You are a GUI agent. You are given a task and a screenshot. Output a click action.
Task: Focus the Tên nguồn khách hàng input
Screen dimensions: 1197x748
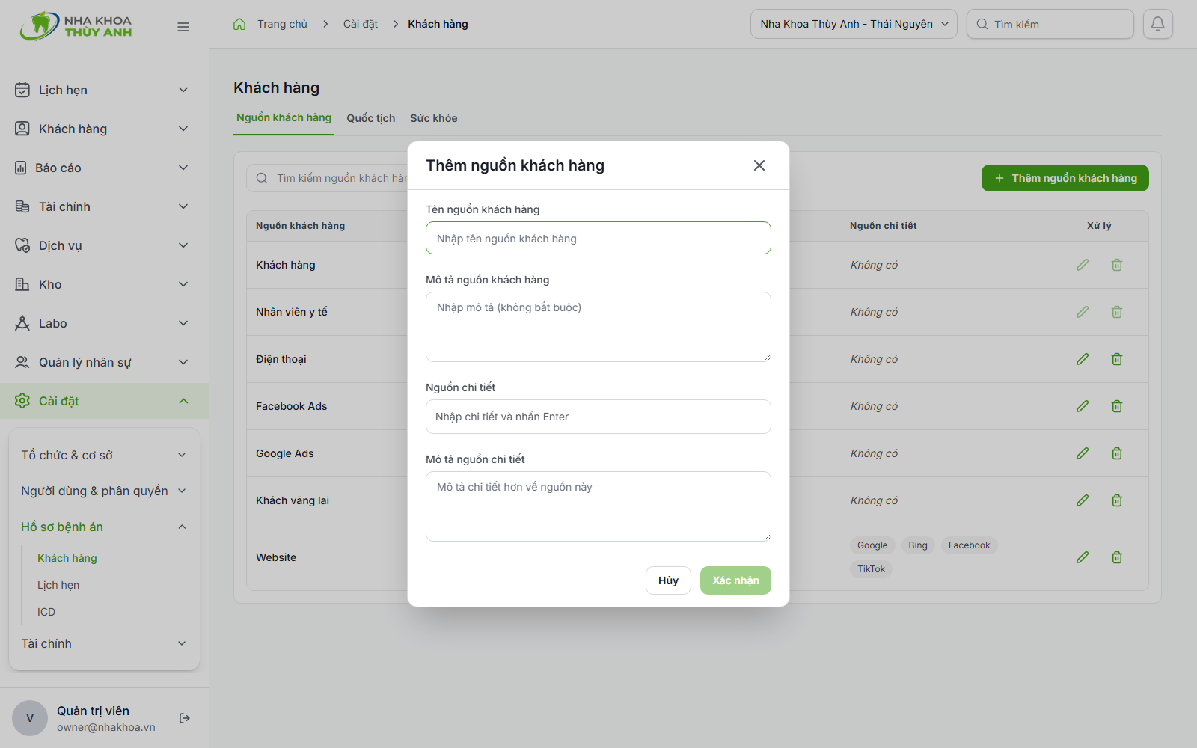pyautogui.click(x=598, y=238)
